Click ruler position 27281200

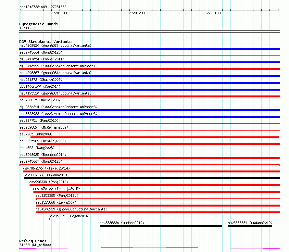tap(137, 13)
